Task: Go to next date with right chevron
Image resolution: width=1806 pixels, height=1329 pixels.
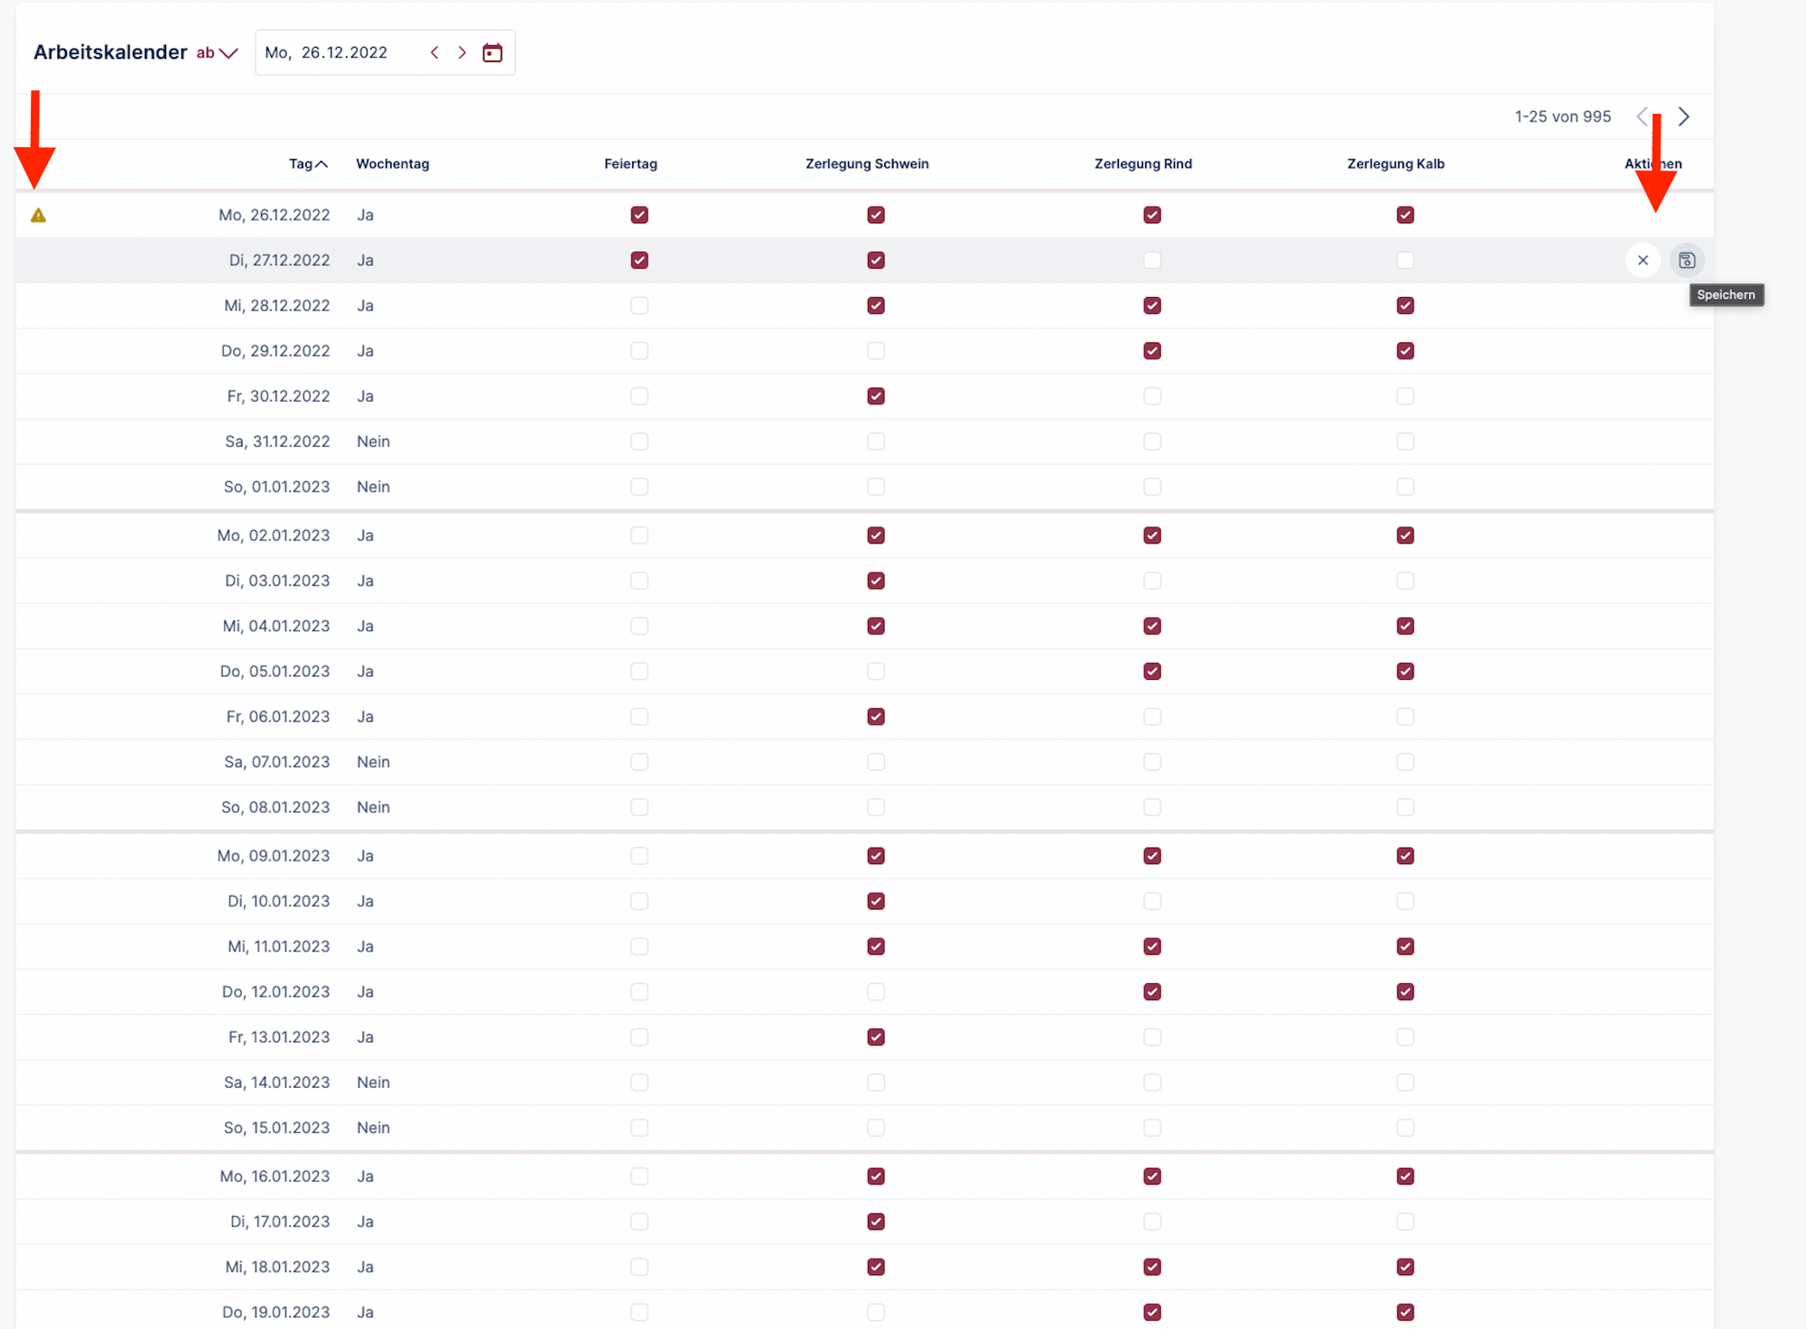Action: [x=462, y=52]
